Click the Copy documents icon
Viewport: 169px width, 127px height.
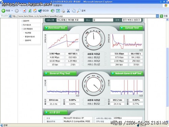[74, 11]
